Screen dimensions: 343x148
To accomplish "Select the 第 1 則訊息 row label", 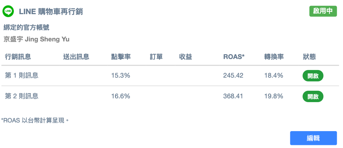I will pos(21,76).
